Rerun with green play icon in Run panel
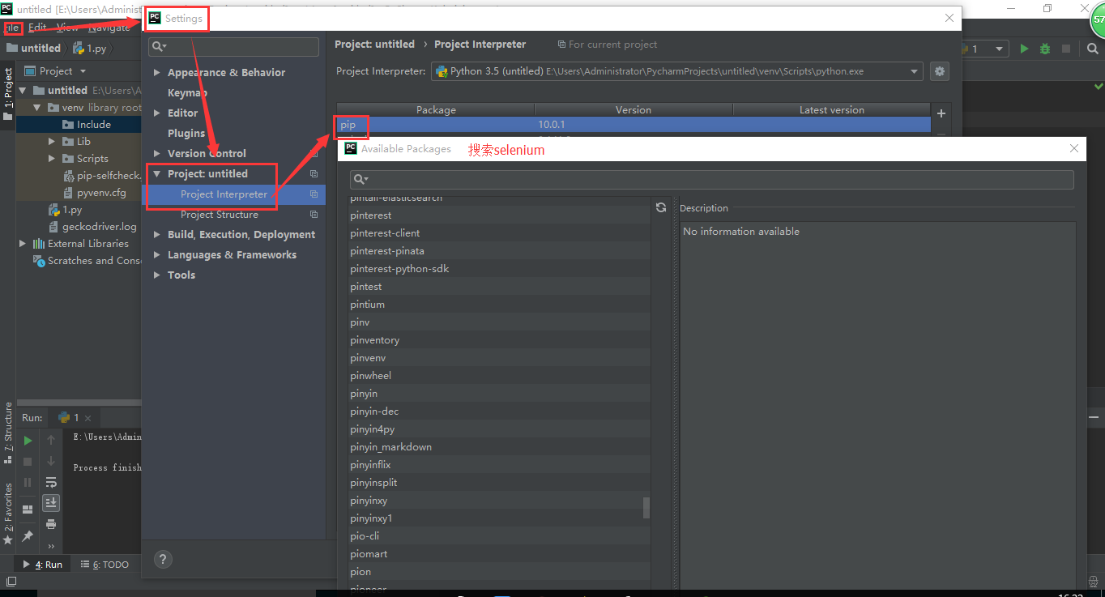 28,441
